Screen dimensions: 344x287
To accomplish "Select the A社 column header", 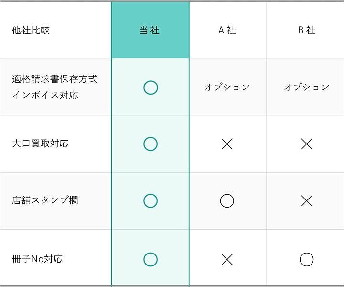I will [227, 31].
